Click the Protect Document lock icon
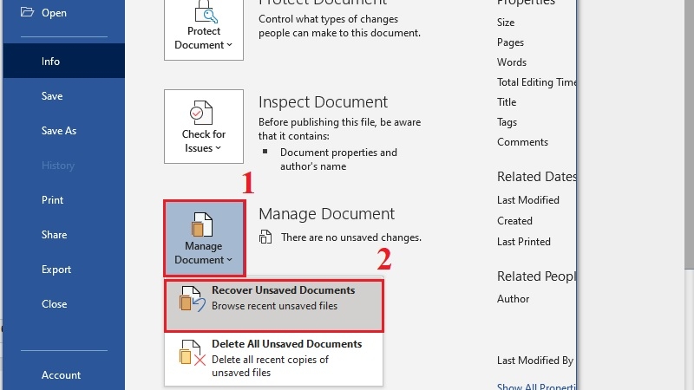The height and width of the screenshot is (390, 694). [206, 12]
